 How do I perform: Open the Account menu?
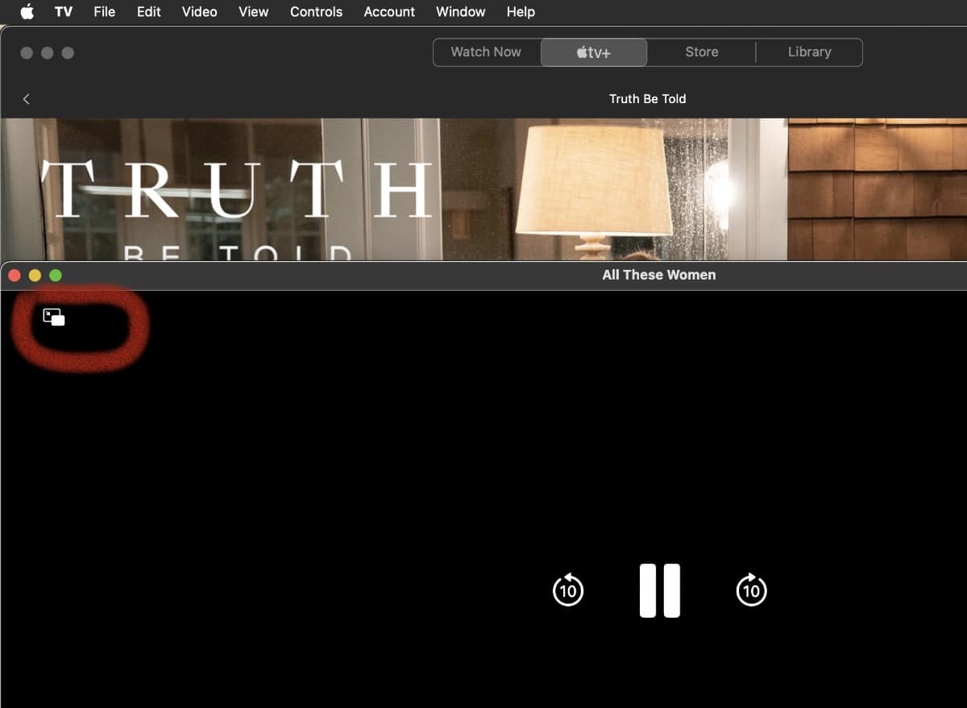coord(389,12)
